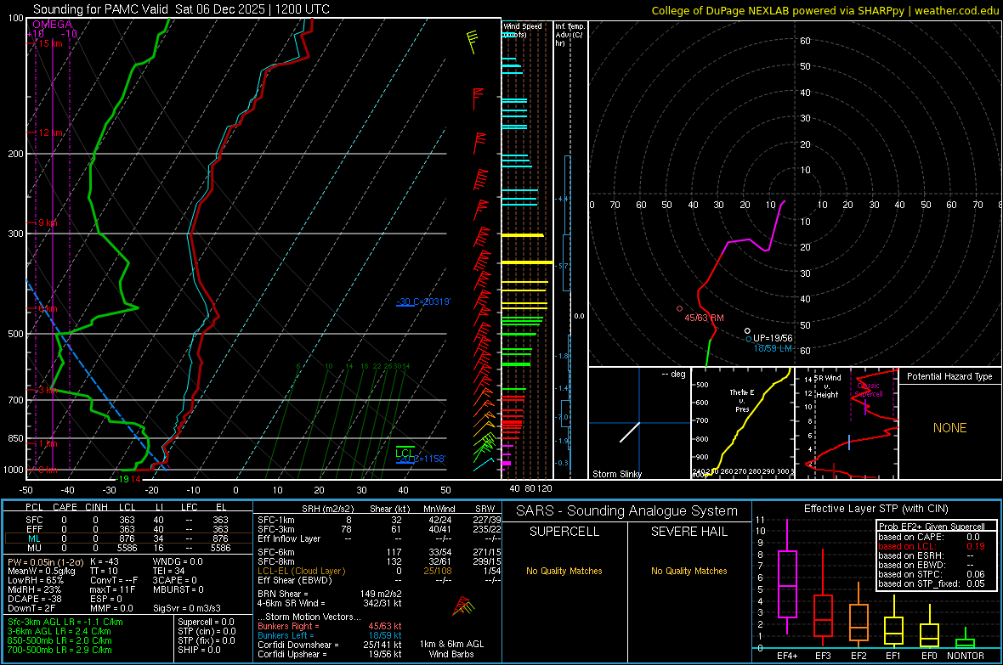Click the green LCL marker label
The height and width of the screenshot is (665, 1003).
coord(405,453)
